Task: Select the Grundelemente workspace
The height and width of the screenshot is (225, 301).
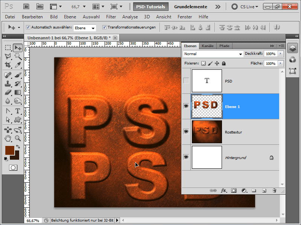Action: click(x=190, y=7)
